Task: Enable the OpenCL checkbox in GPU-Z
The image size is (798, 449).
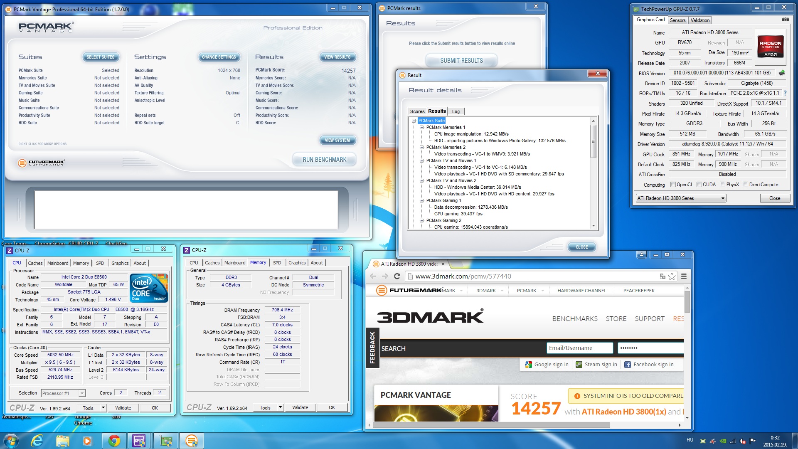Action: tap(673, 185)
